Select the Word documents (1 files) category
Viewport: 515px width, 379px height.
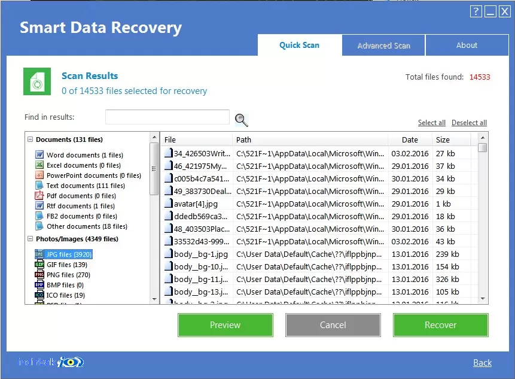[85, 155]
